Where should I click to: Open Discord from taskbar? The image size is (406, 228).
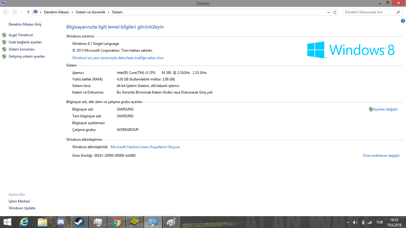pyautogui.click(x=61, y=222)
